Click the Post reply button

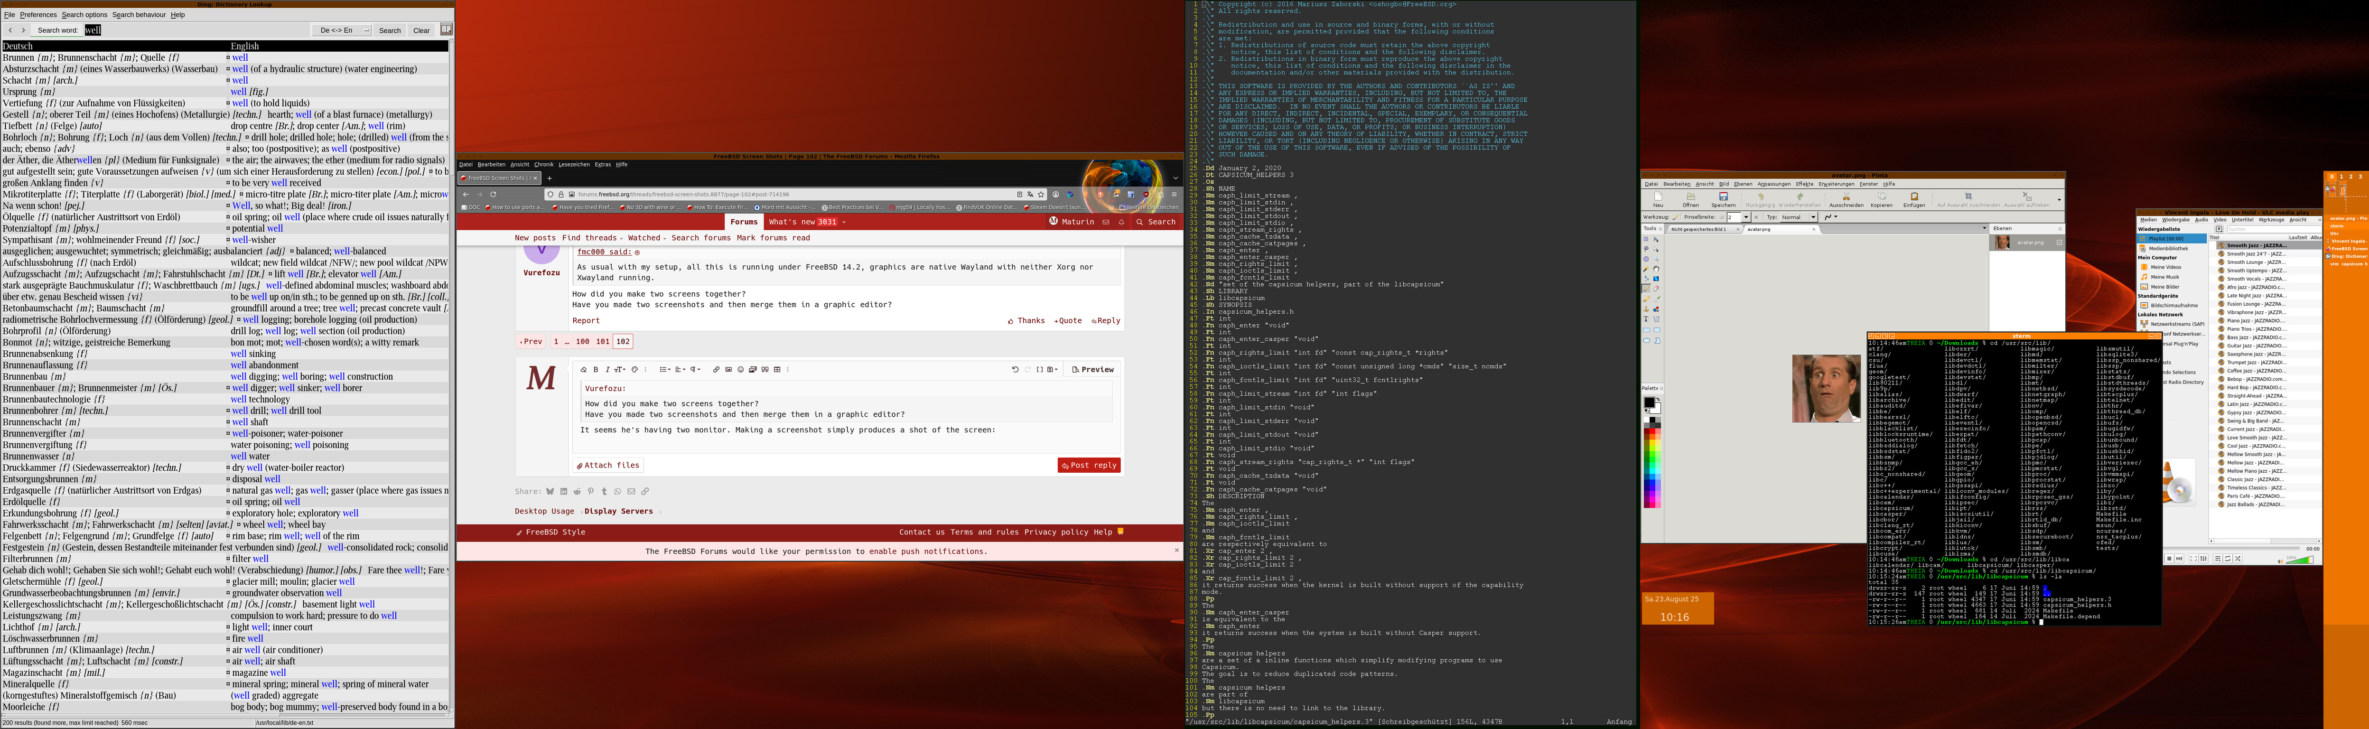[x=1089, y=465]
